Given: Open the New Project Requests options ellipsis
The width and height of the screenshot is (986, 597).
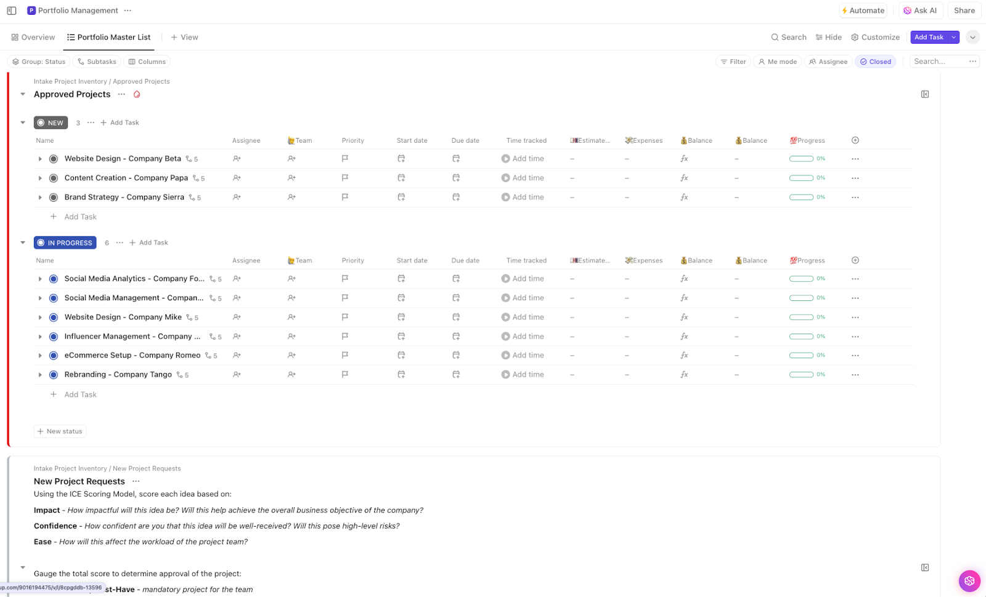Looking at the screenshot, I should 136,481.
